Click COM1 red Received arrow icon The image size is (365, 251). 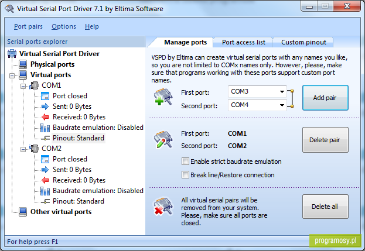(45, 117)
